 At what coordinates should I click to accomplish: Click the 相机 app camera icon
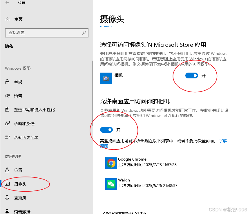click(106, 78)
